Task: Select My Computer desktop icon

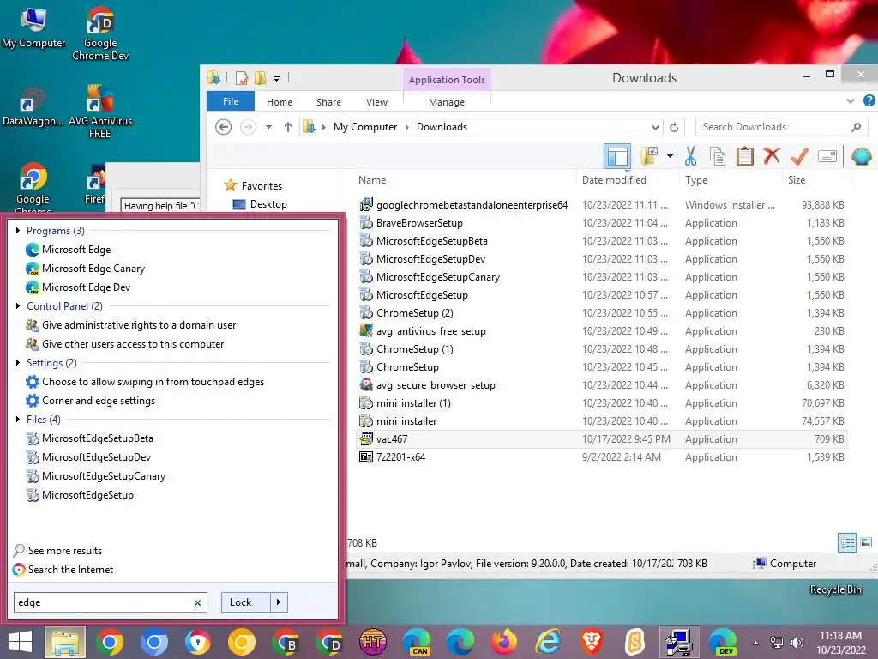Action: pyautogui.click(x=33, y=28)
